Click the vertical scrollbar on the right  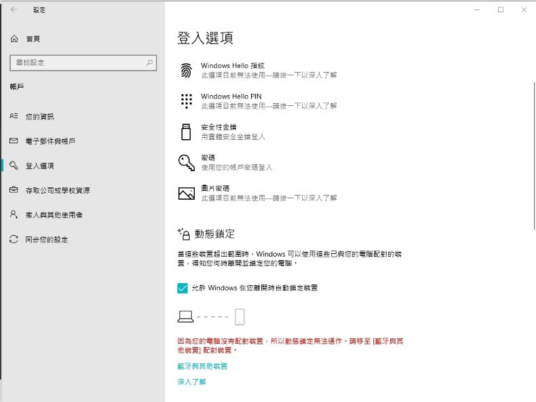tap(534, 156)
